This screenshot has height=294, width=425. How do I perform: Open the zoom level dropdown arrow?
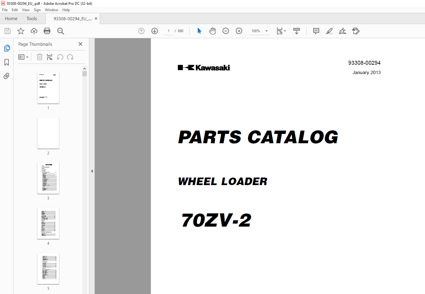(266, 31)
